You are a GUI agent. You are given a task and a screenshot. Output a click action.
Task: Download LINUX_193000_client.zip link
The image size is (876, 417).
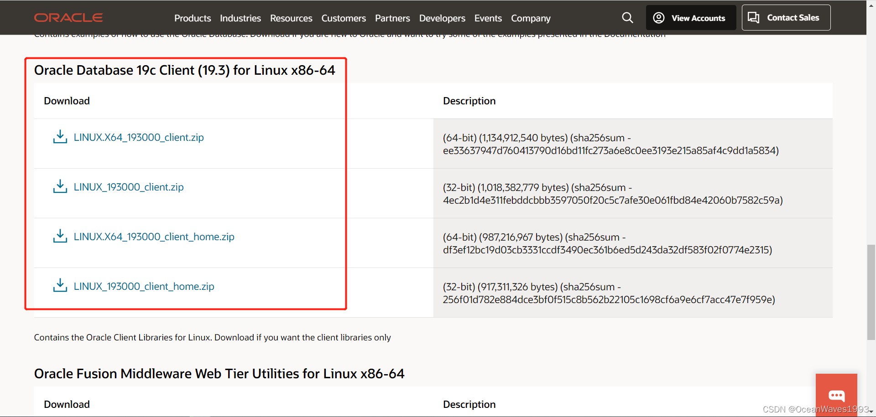tap(129, 187)
